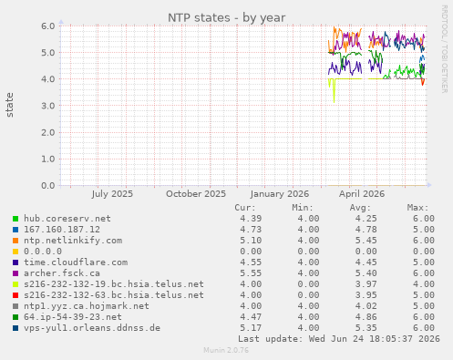
Task: Click the Cur value 5.10 for ntp.netlinkify.com
Action: [x=251, y=241]
